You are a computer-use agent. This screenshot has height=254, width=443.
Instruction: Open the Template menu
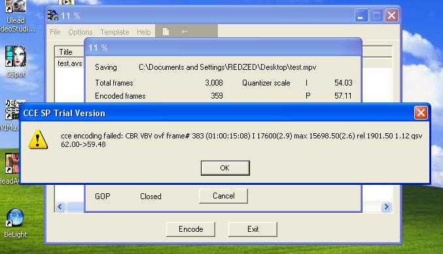115,32
